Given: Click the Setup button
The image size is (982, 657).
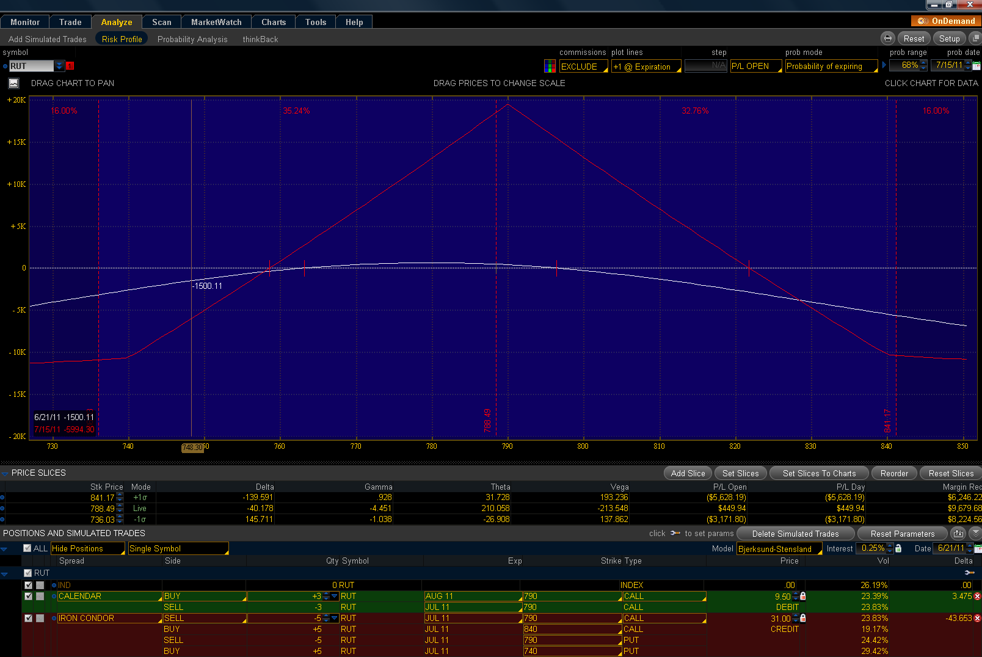Looking at the screenshot, I should [949, 38].
